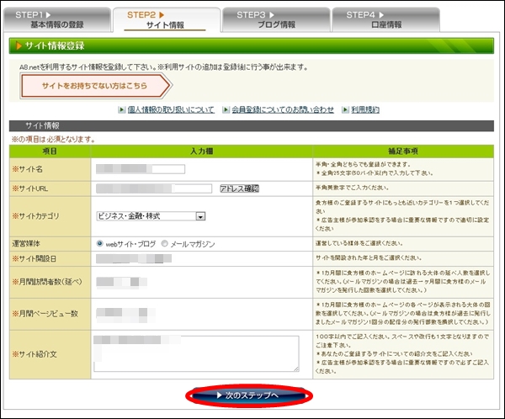This screenshot has width=505, height=419.
Task: Select メールマガジン radio button
Action: click(x=165, y=243)
